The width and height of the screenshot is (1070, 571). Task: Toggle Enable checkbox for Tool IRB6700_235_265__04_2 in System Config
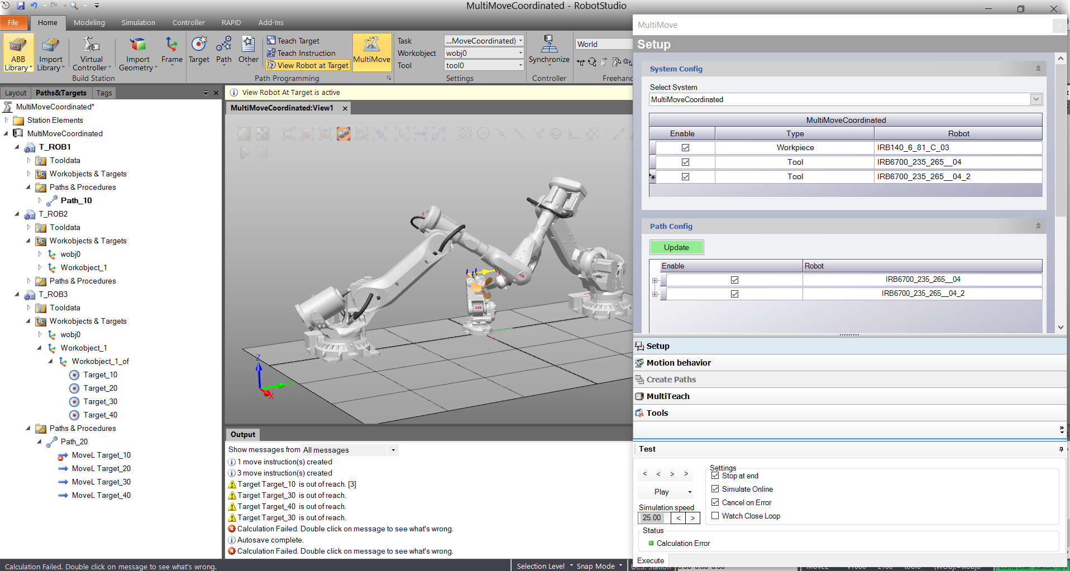click(x=685, y=177)
